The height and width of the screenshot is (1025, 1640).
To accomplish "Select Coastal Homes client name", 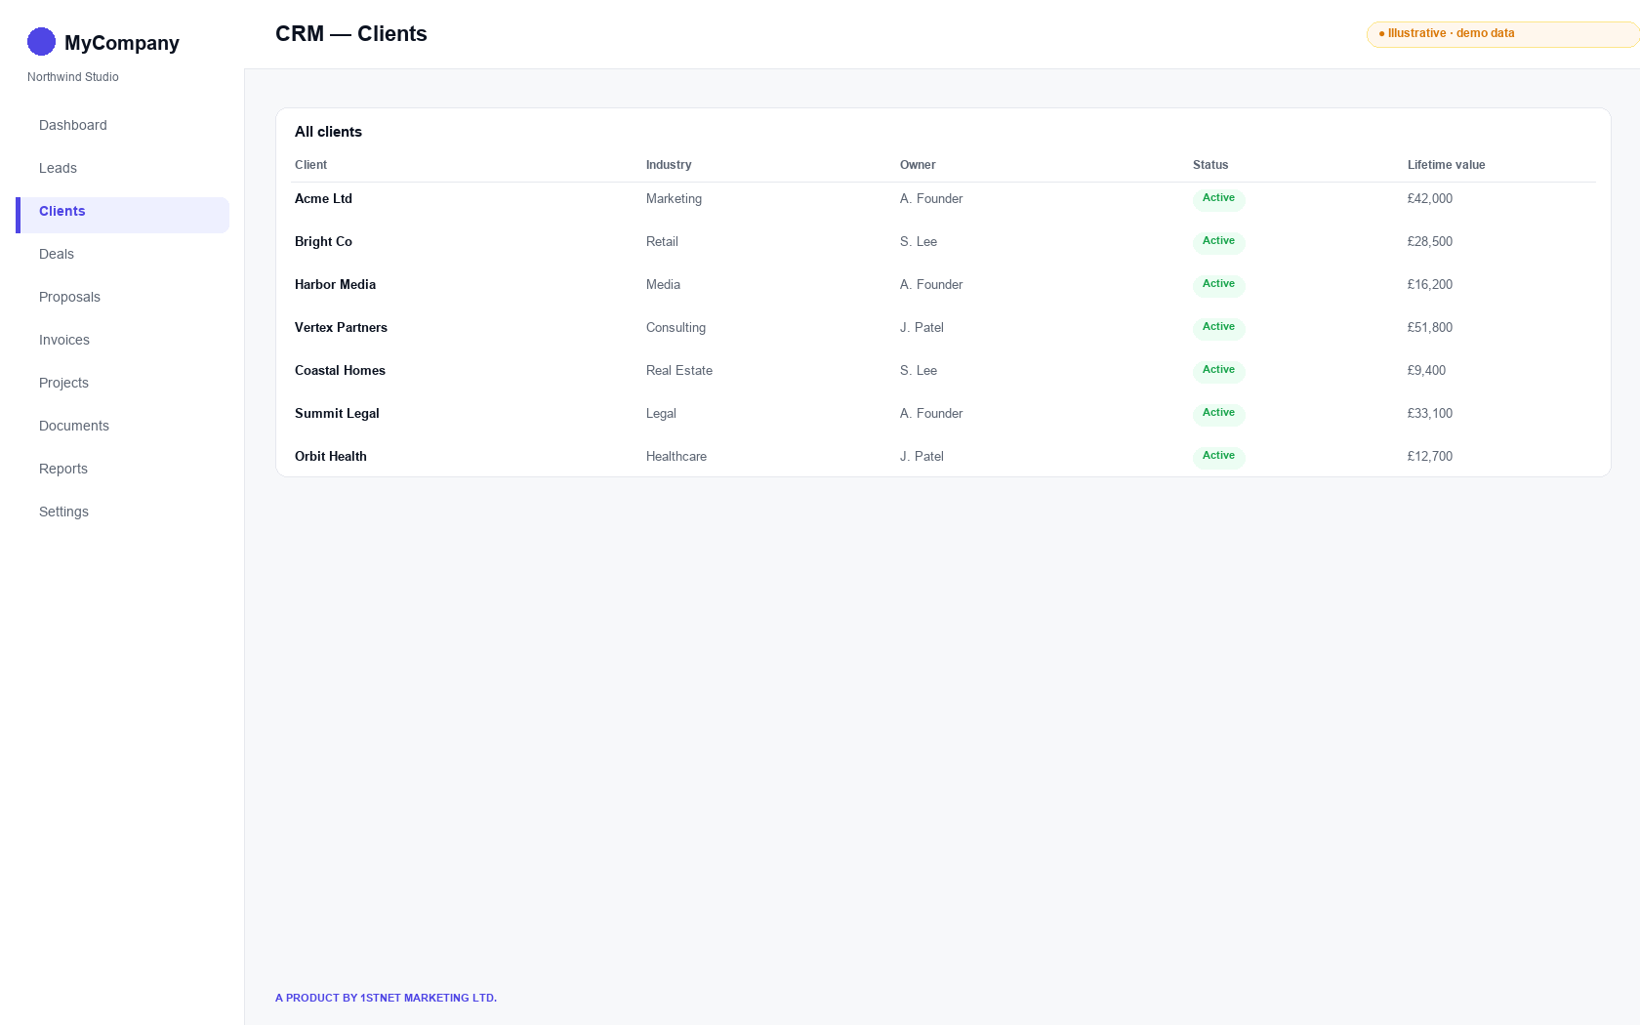I will click(x=340, y=370).
